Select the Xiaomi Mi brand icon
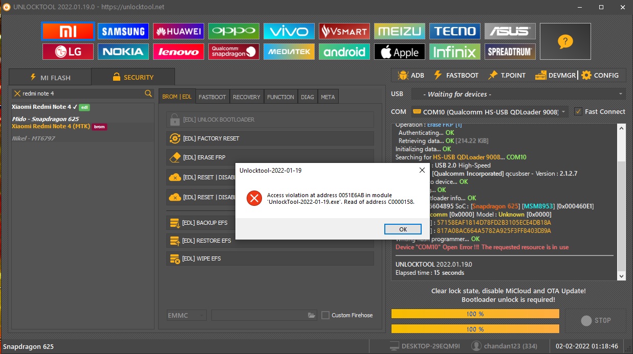The width and height of the screenshot is (633, 354). [x=68, y=31]
